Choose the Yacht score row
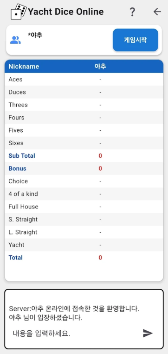Image resolution: width=168 pixels, height=354 pixels. coord(84,245)
